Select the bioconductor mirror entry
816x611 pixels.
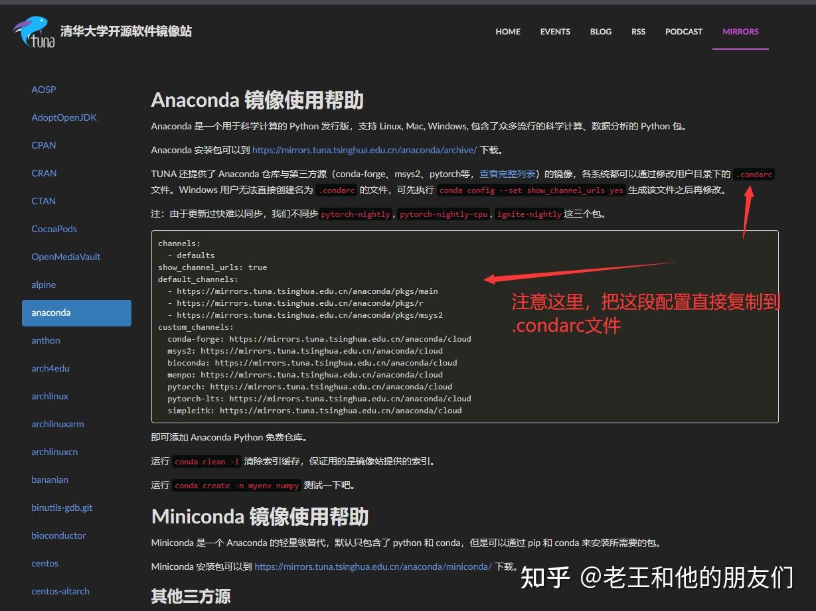[58, 535]
